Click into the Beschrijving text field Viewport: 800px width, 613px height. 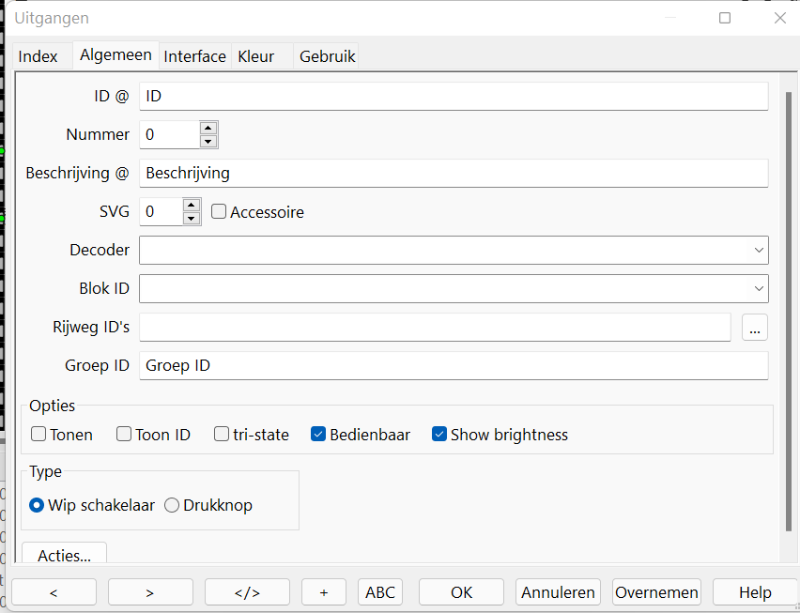pyautogui.click(x=453, y=173)
